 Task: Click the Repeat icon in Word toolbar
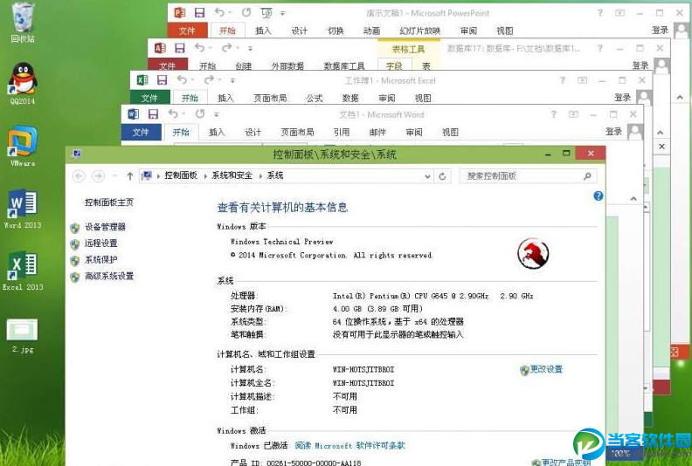click(x=200, y=113)
